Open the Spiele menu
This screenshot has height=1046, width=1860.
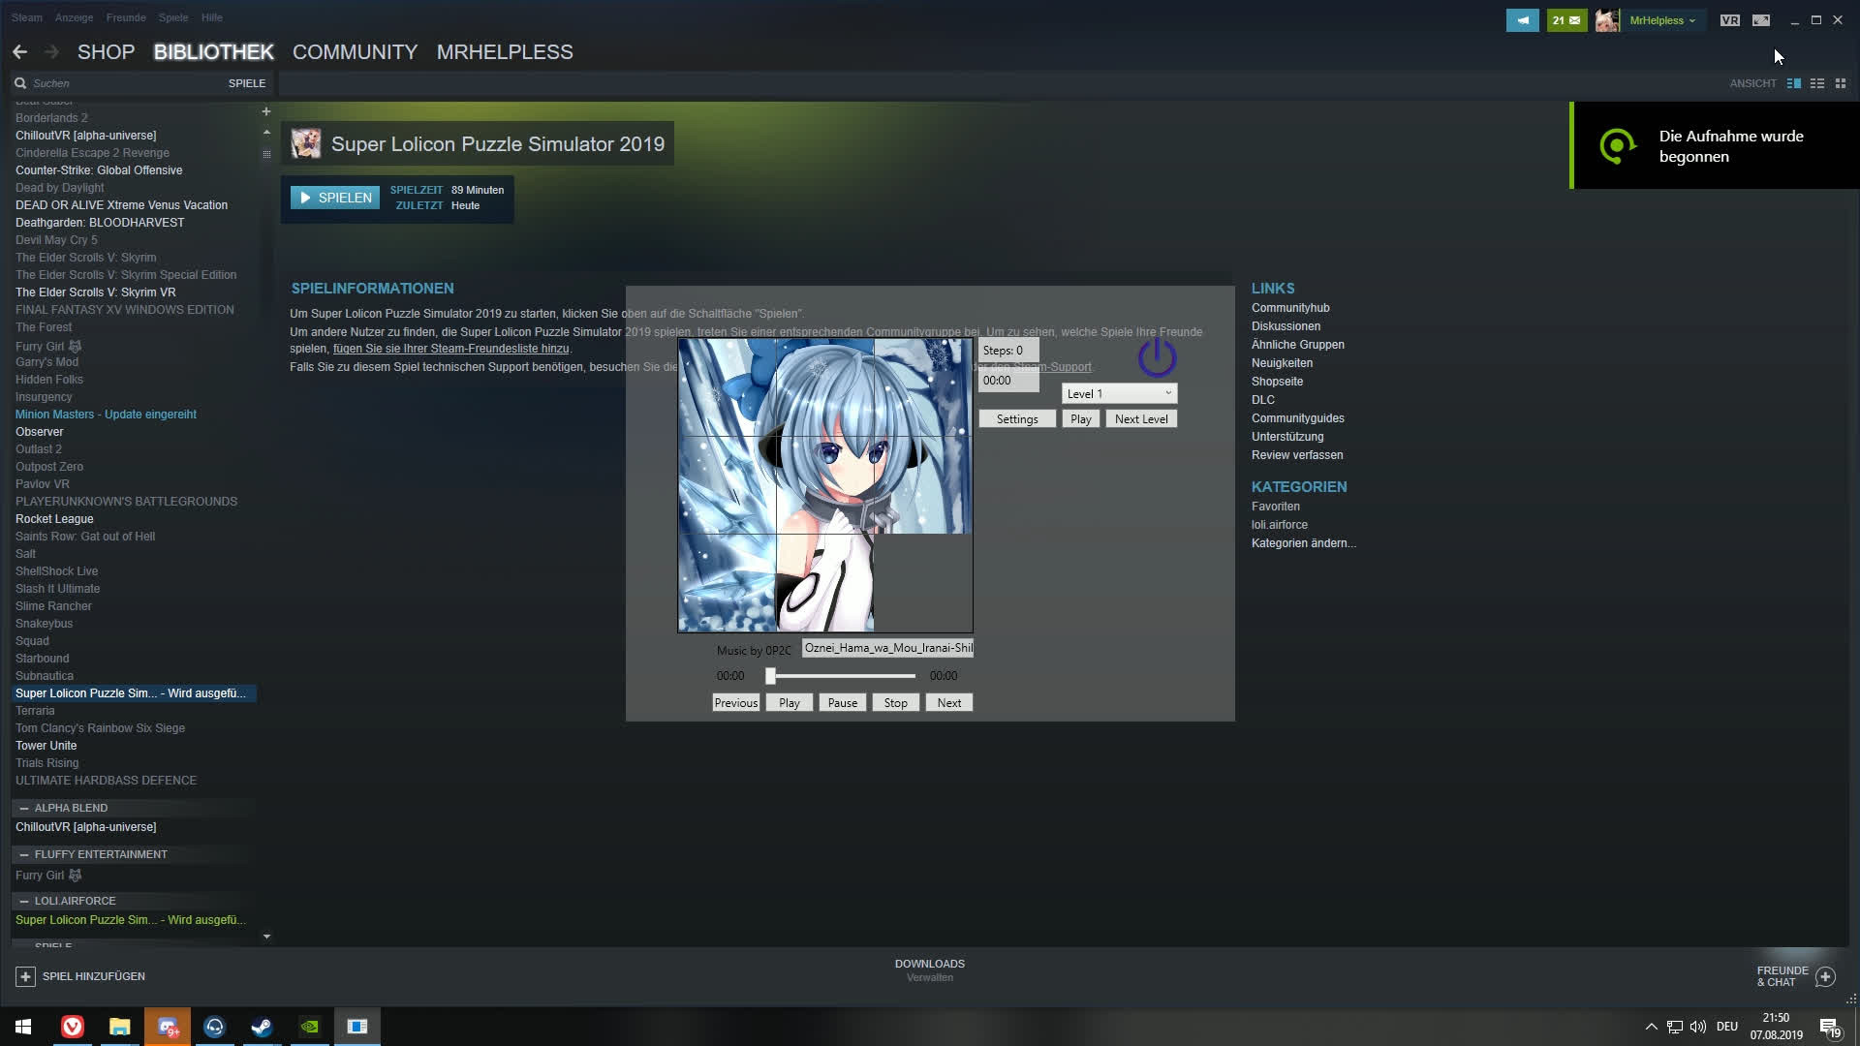coord(173,17)
